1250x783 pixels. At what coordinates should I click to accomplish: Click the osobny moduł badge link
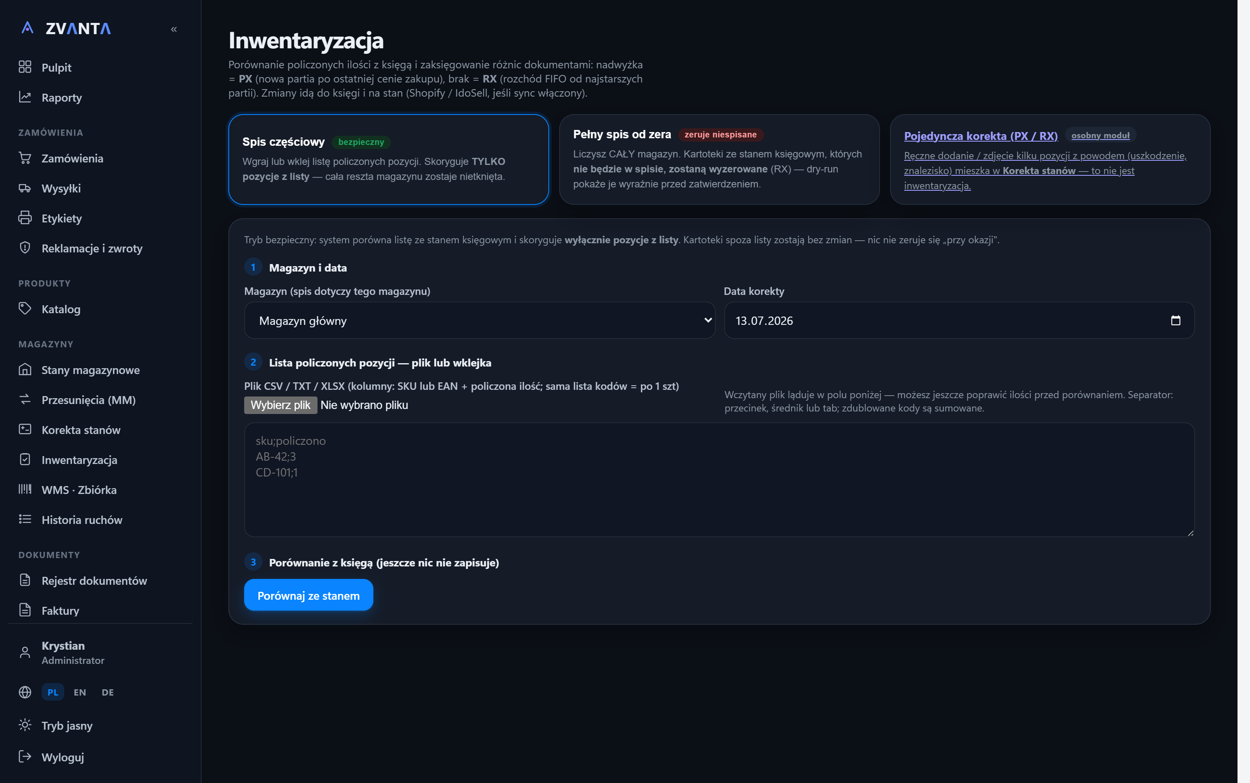pos(1100,135)
